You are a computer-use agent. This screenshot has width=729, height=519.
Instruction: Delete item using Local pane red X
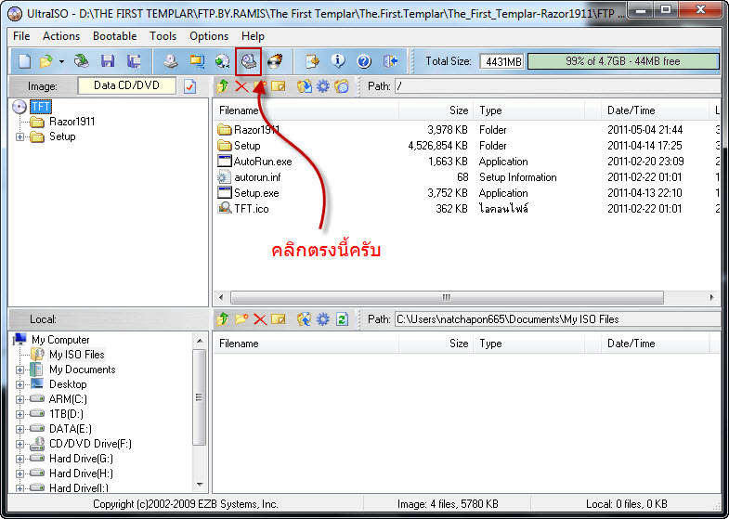260,319
